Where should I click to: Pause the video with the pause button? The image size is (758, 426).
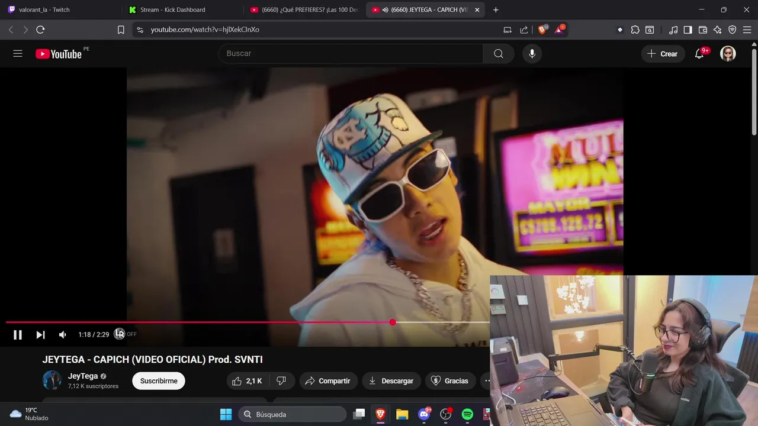[18, 335]
